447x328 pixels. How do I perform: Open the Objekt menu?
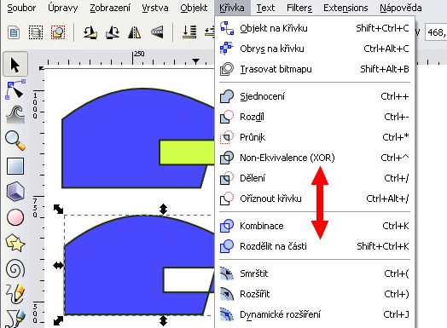[194, 8]
